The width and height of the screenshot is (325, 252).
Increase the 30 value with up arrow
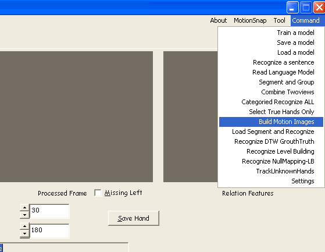click(x=24, y=208)
